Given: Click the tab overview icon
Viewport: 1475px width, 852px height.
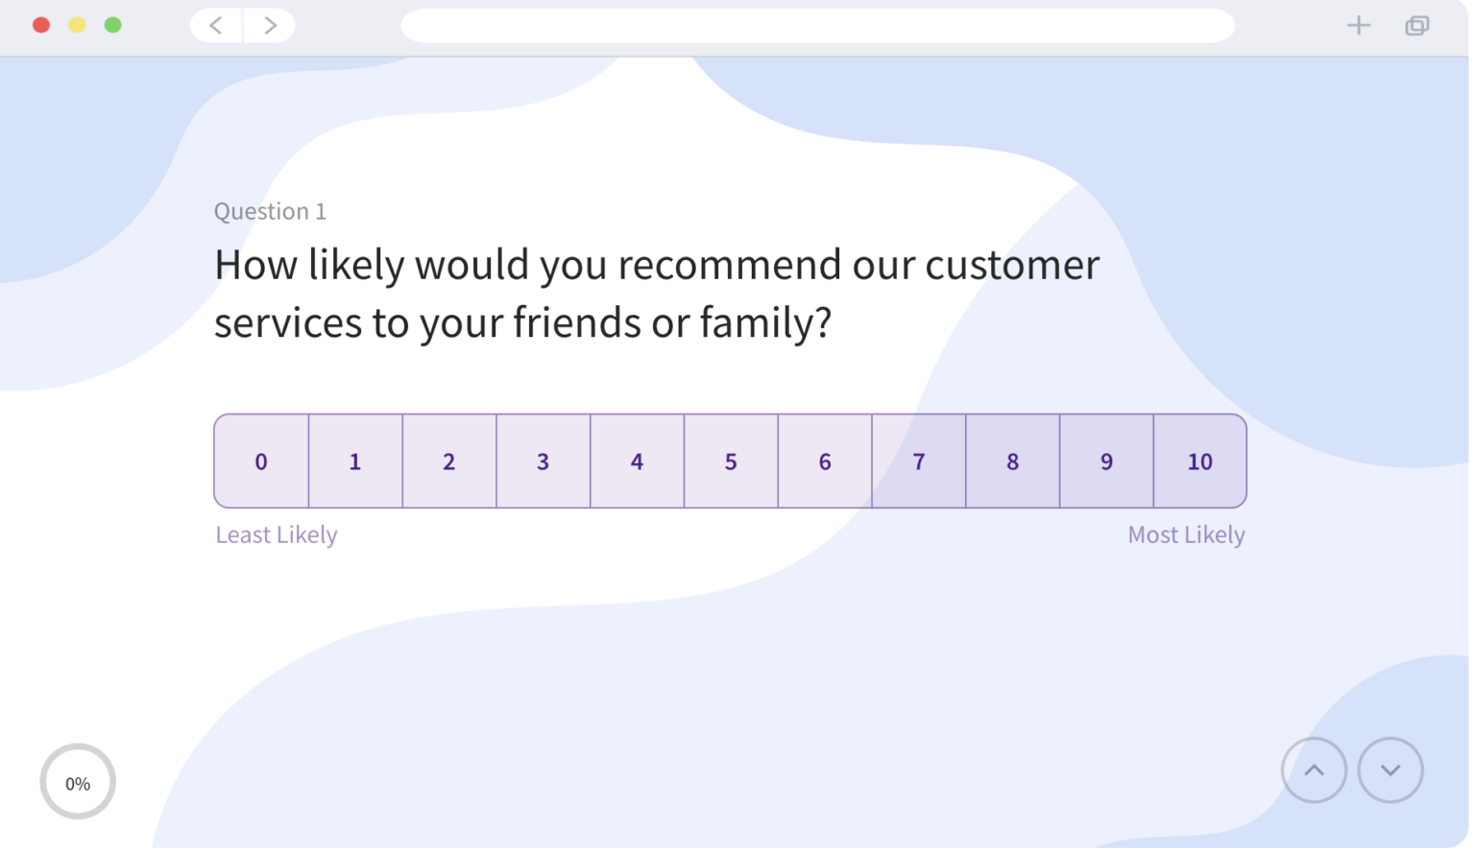Looking at the screenshot, I should (x=1416, y=26).
